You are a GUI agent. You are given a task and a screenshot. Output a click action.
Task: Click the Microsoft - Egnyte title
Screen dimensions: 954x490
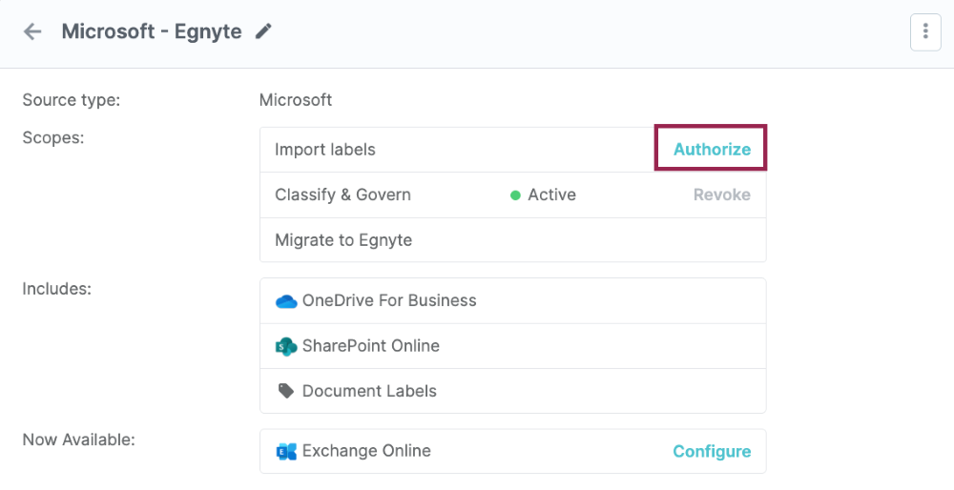[x=152, y=31]
